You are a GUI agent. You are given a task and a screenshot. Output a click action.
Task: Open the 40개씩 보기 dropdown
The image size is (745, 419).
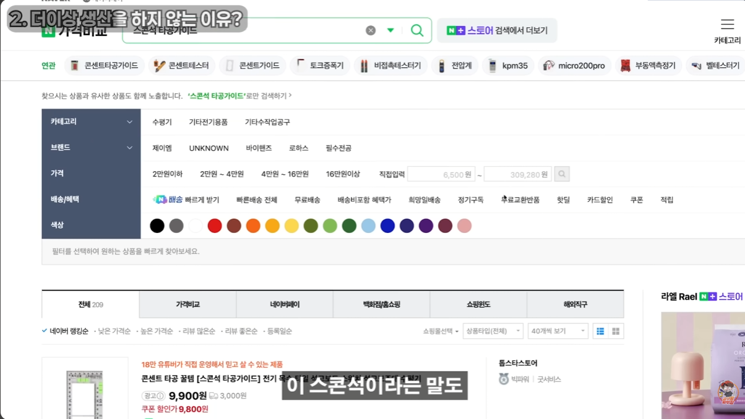[x=558, y=331]
